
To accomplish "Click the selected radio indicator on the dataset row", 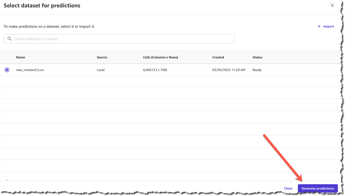I will pos(7,70).
